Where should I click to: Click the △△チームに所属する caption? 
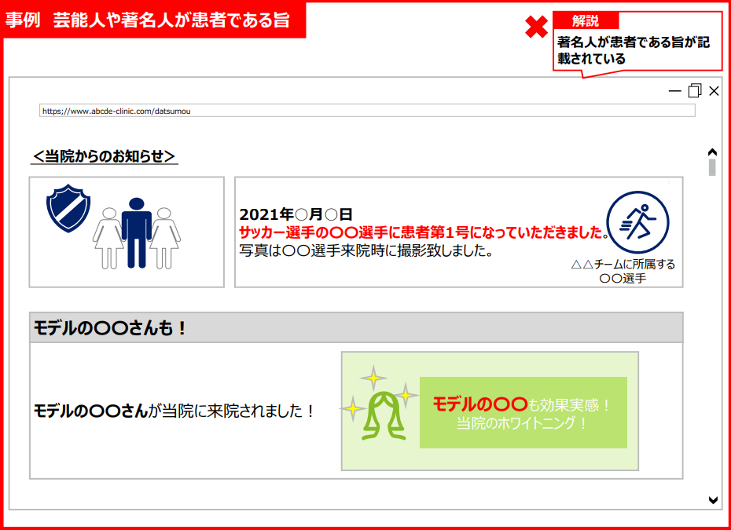pyautogui.click(x=623, y=265)
